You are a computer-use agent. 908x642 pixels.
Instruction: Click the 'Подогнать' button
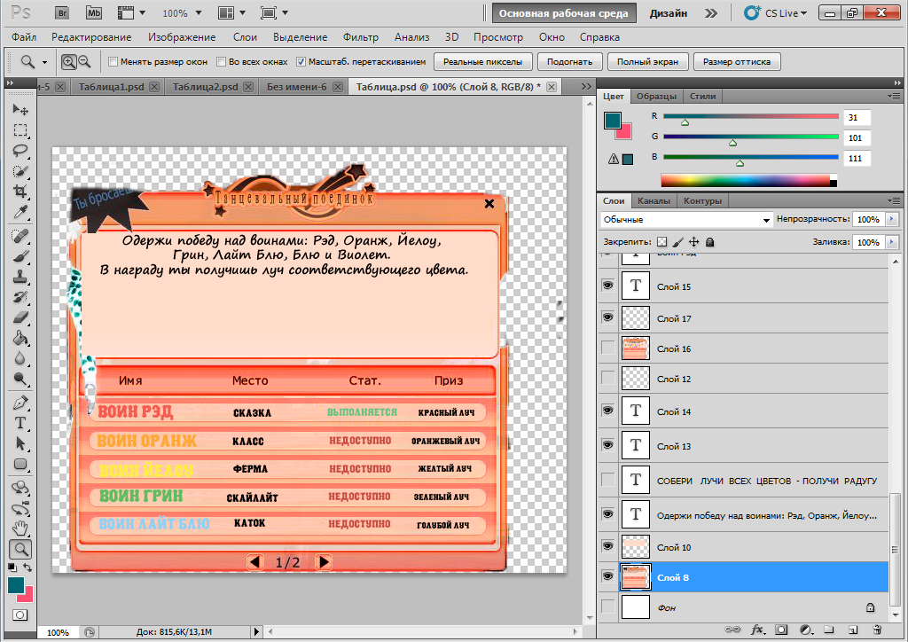point(570,61)
